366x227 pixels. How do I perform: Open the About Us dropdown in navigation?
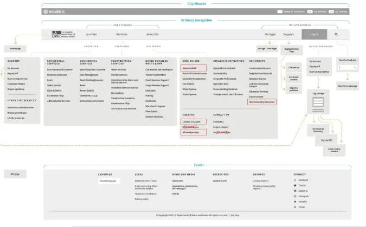pos(152,34)
